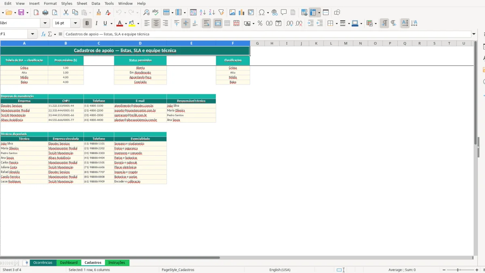
Task: Click the AutoFilter funnel icon
Action: (221, 13)
